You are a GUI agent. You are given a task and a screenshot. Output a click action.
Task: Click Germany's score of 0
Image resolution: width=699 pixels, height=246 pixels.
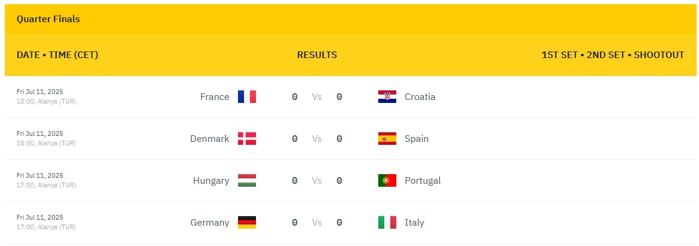[294, 223]
